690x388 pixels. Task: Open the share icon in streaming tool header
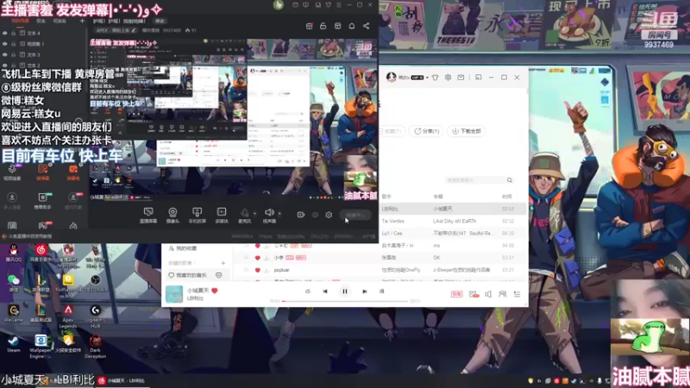(366, 26)
